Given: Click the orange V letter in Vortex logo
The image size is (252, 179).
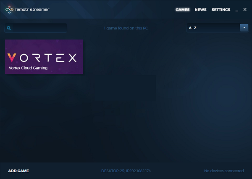Looking at the screenshot, I should click(x=13, y=58).
